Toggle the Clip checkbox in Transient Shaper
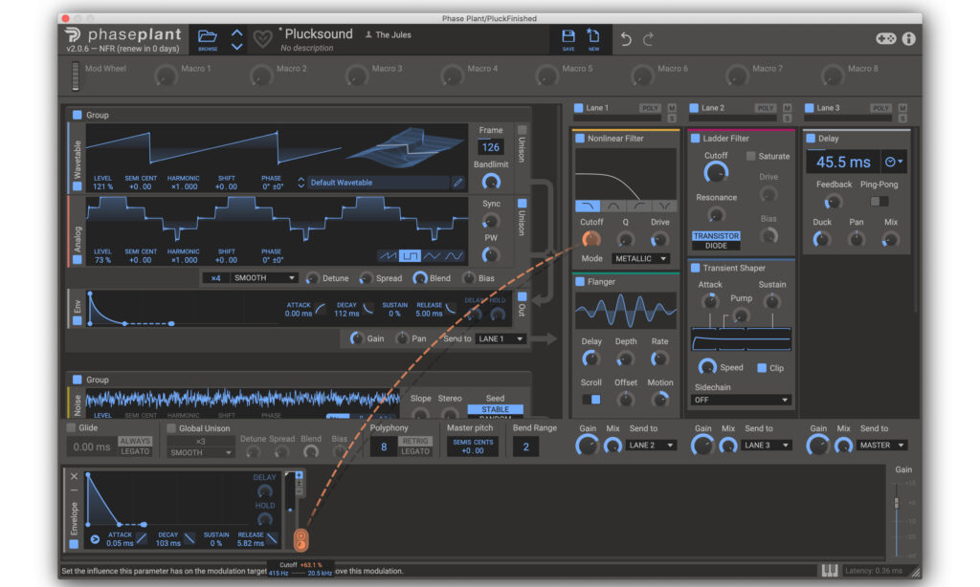This screenshot has width=980, height=587. (762, 368)
